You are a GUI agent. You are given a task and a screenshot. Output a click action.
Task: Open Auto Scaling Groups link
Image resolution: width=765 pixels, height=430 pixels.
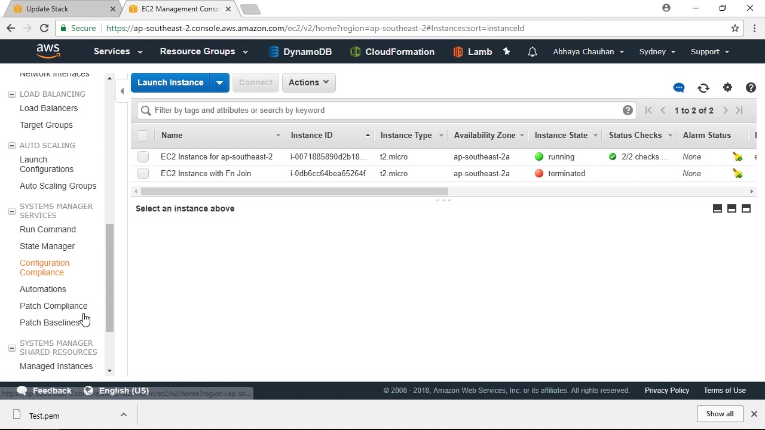[58, 186]
